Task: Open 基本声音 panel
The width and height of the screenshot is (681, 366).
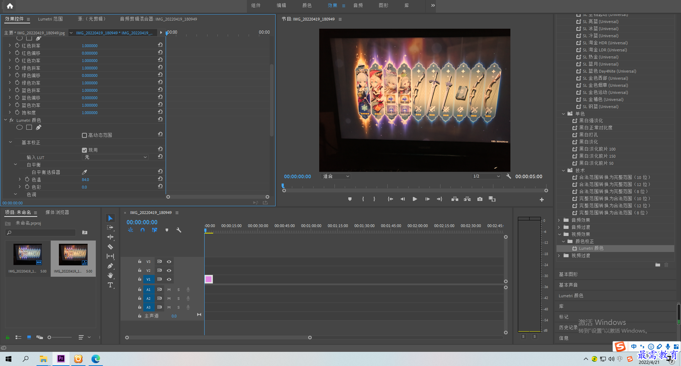Action: click(568, 285)
